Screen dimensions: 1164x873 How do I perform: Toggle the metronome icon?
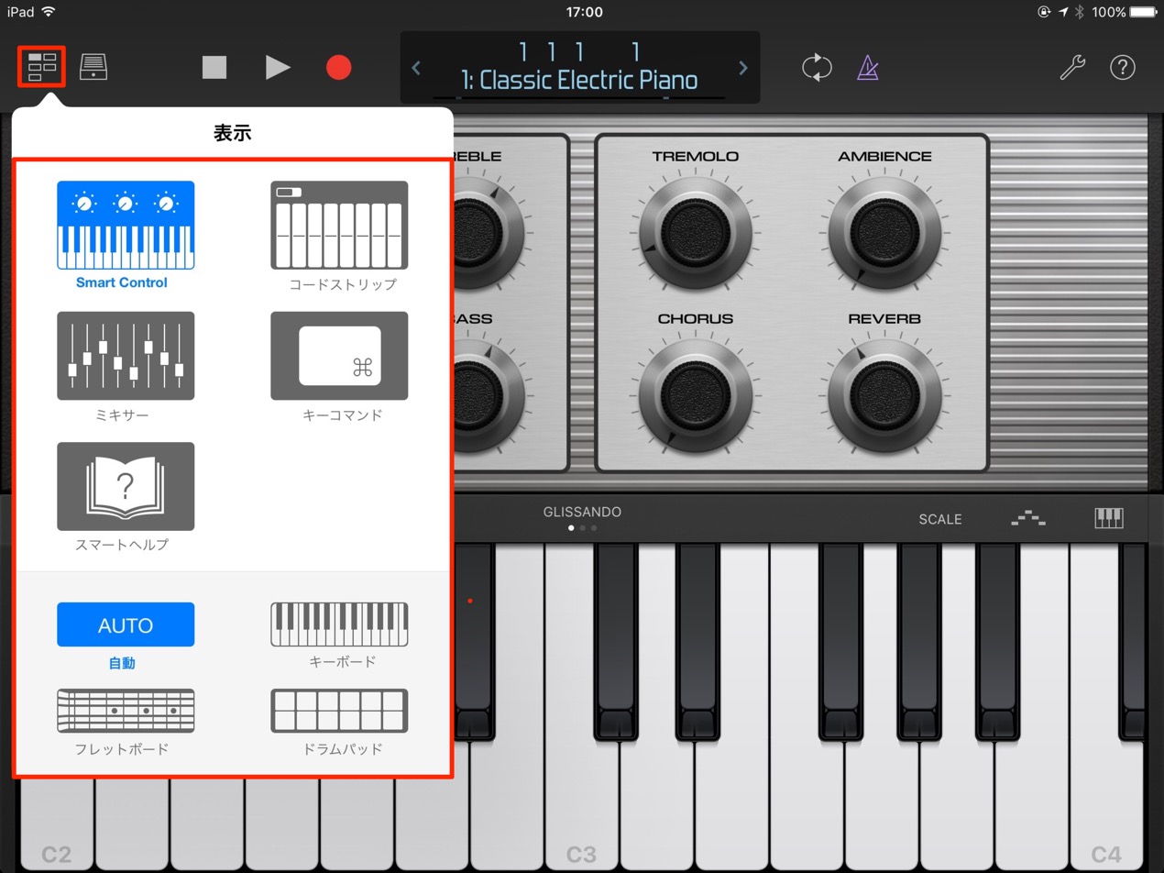click(x=867, y=68)
